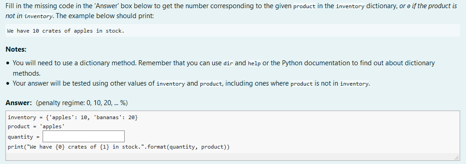Click the empty quantity answer input box
The height and width of the screenshot is (164, 466).
pos(83,136)
